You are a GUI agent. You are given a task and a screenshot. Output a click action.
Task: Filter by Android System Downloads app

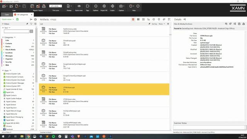(15, 80)
